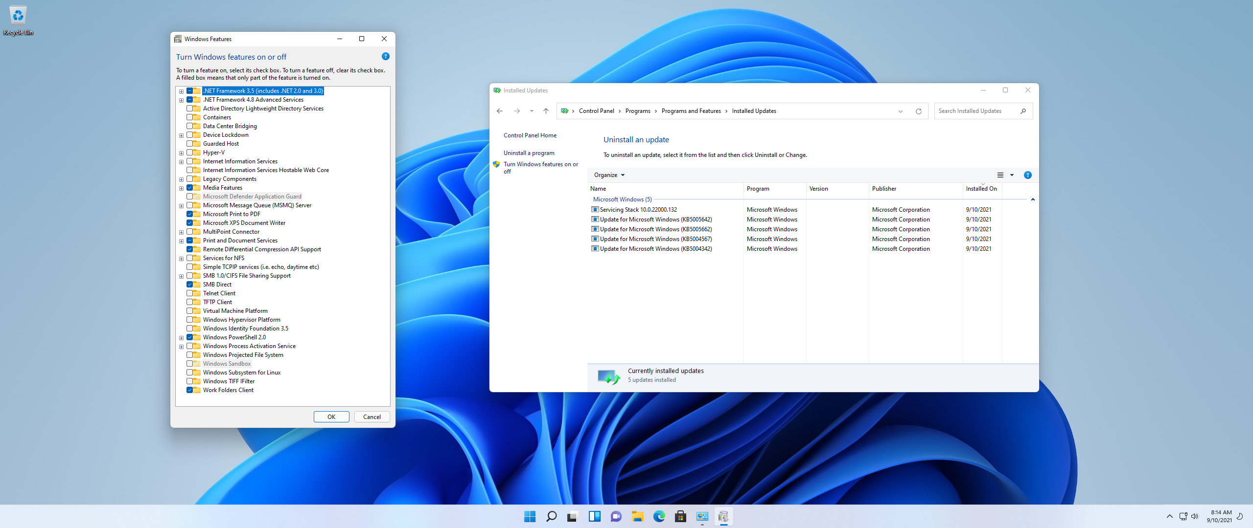Check the Containers feature box
This screenshot has width=1253, height=528.
[189, 117]
